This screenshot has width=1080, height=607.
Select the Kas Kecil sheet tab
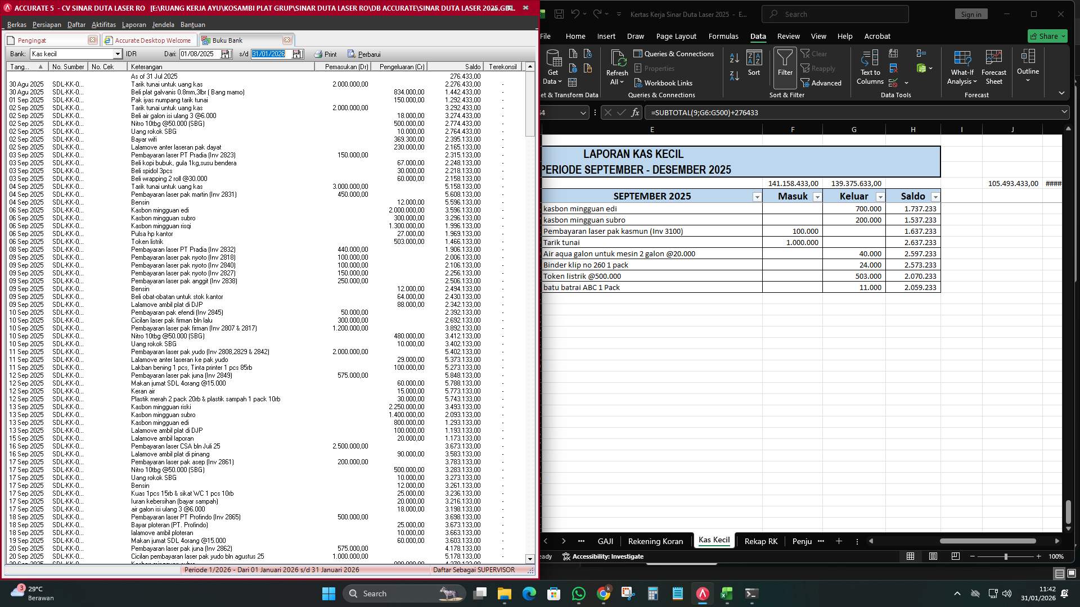[x=713, y=540]
